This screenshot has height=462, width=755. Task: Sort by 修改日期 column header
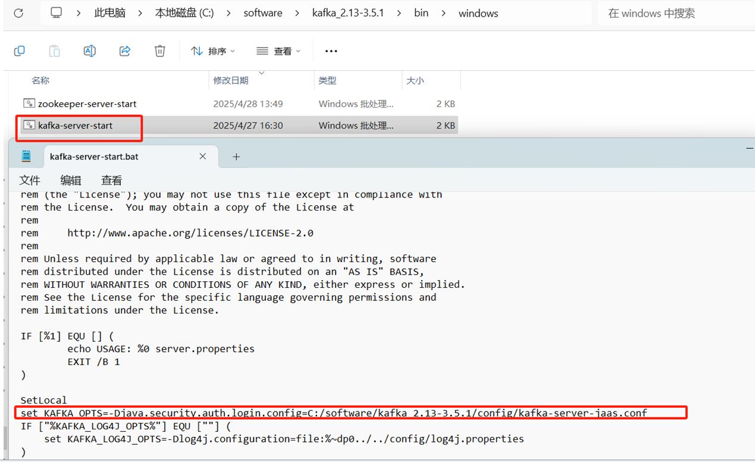231,80
